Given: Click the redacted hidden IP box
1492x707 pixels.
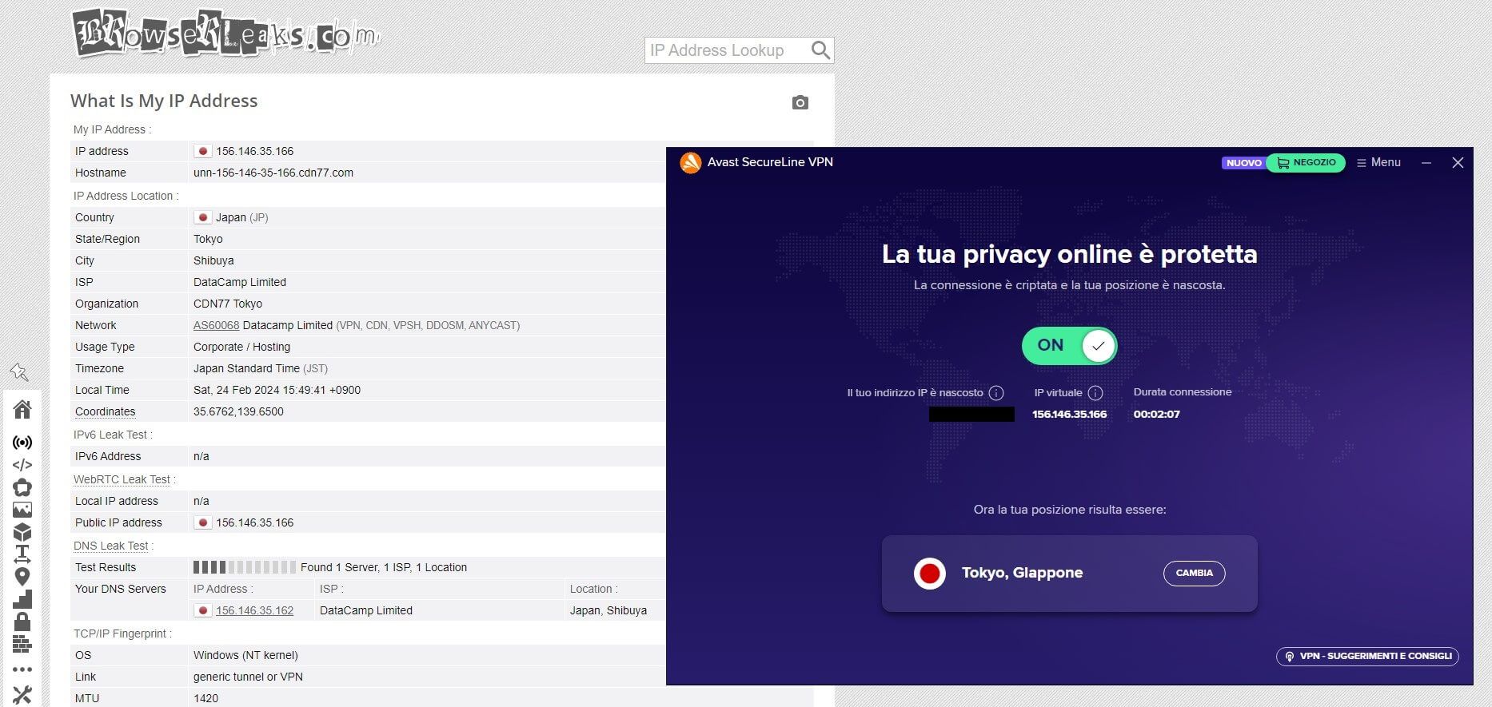Looking at the screenshot, I should [x=971, y=414].
